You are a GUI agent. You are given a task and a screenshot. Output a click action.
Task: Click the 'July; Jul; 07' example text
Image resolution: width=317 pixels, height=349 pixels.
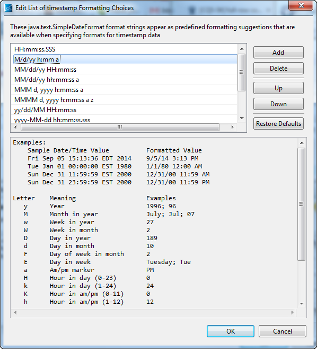pos(170,214)
